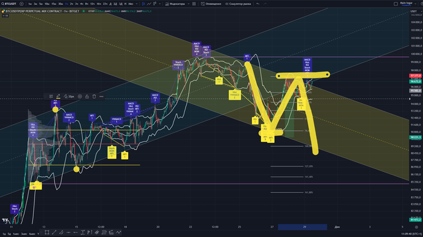Select the candlestick chart type icon
The image size is (423, 237).
143,4
